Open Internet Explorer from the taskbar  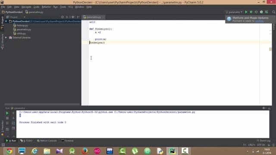click(x=34, y=151)
